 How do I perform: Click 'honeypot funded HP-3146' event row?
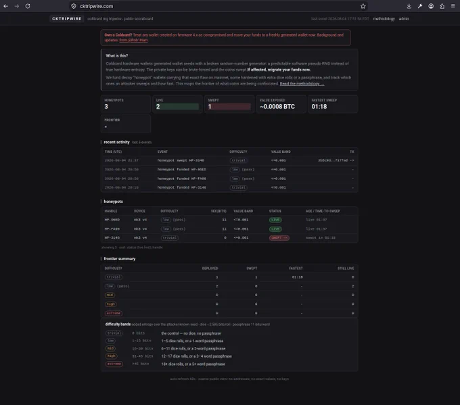point(229,187)
